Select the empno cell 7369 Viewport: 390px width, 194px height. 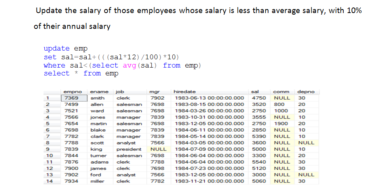click(74, 98)
